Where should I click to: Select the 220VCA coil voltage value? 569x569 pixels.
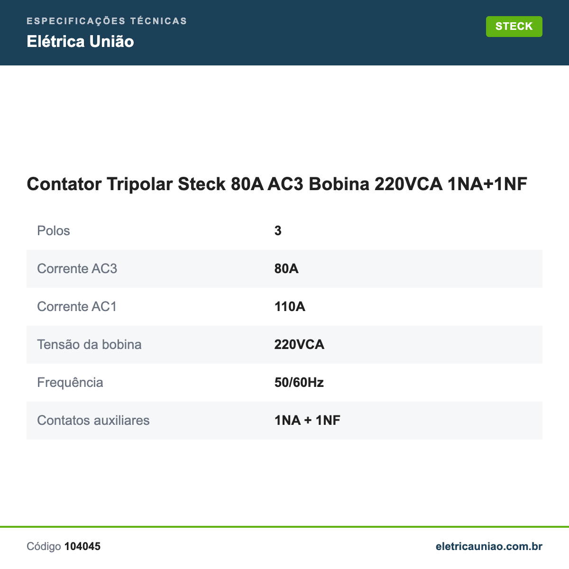point(299,345)
